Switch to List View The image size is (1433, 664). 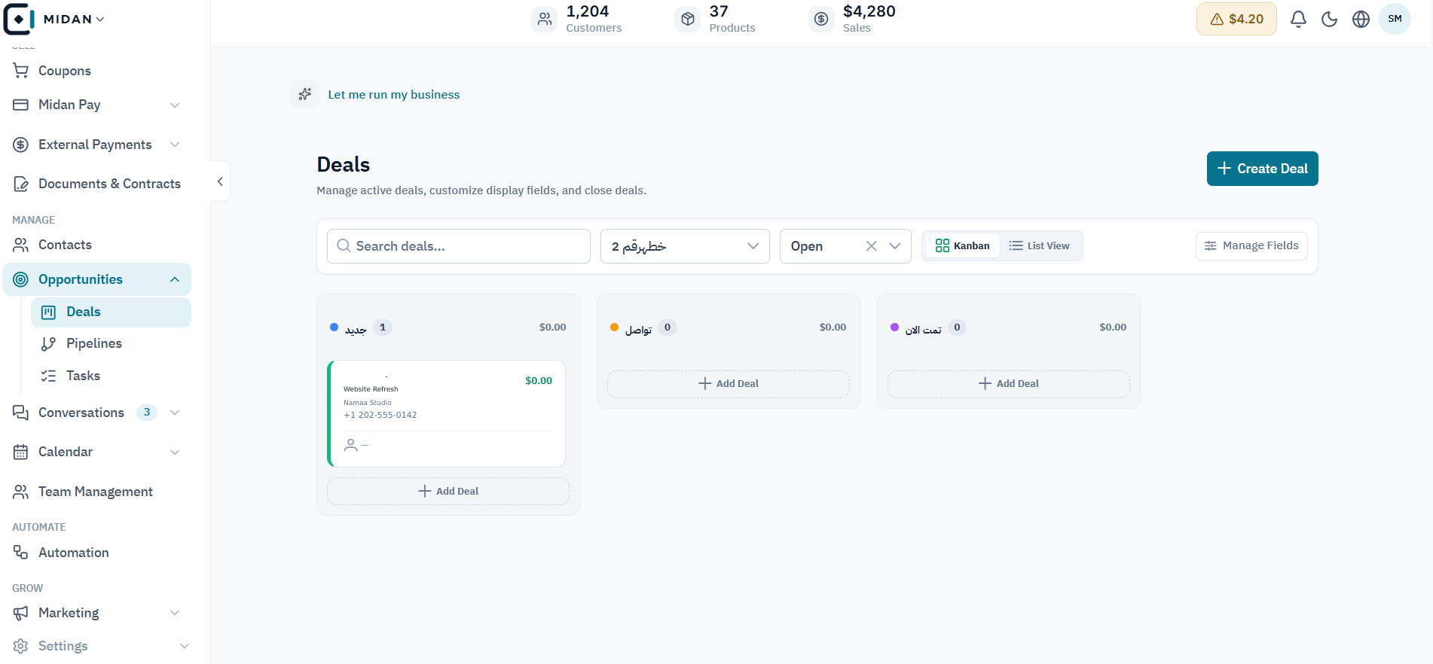[1040, 245]
